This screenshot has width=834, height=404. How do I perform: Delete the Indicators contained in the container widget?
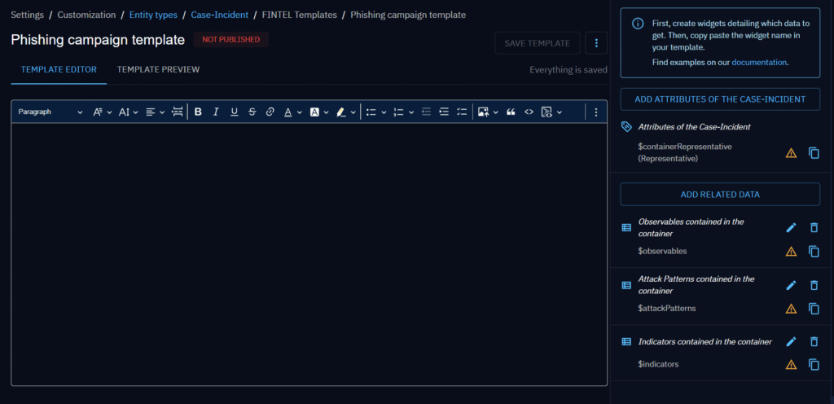[814, 342]
